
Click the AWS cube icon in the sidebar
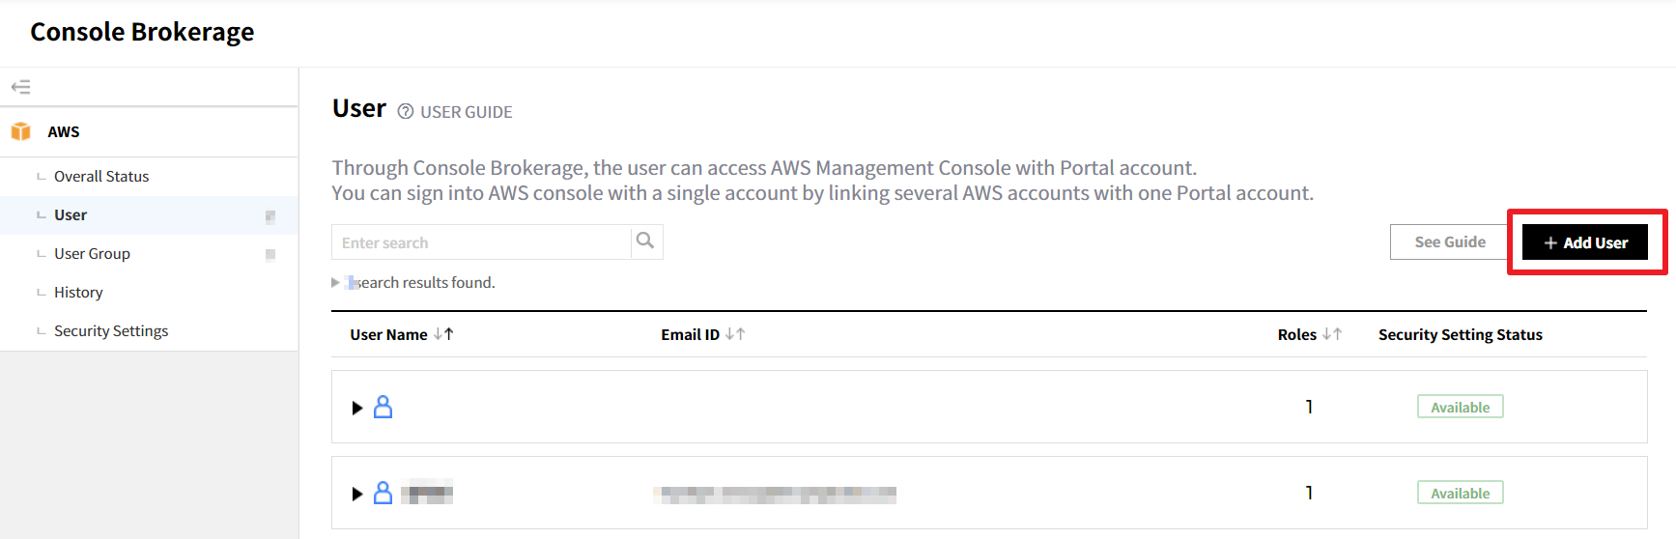point(20,131)
